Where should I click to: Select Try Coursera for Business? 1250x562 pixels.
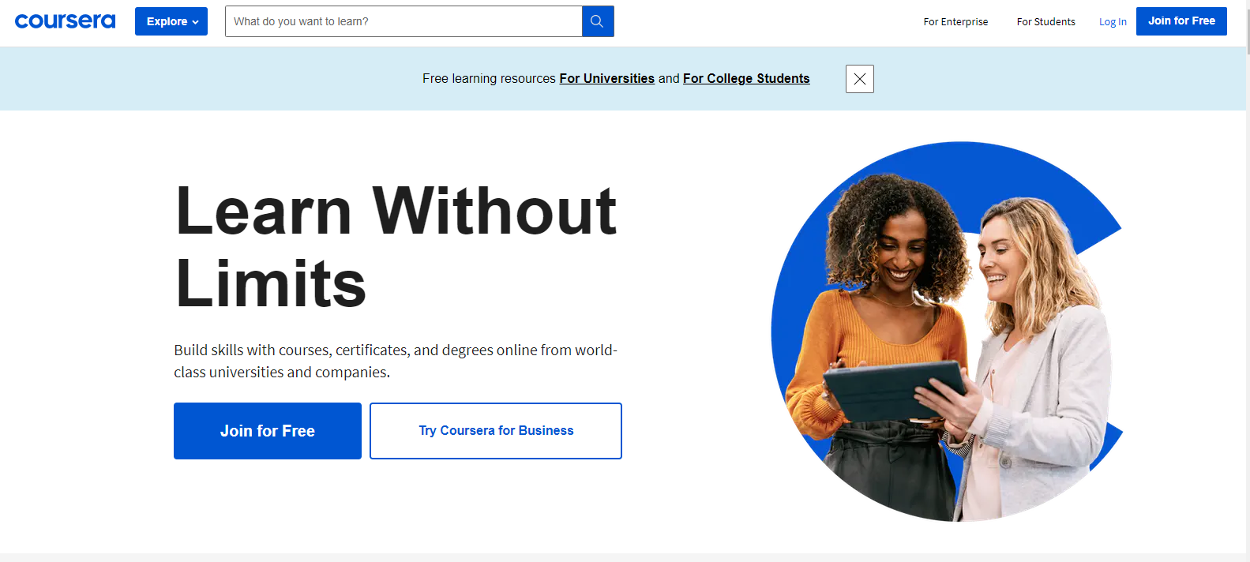tap(496, 431)
